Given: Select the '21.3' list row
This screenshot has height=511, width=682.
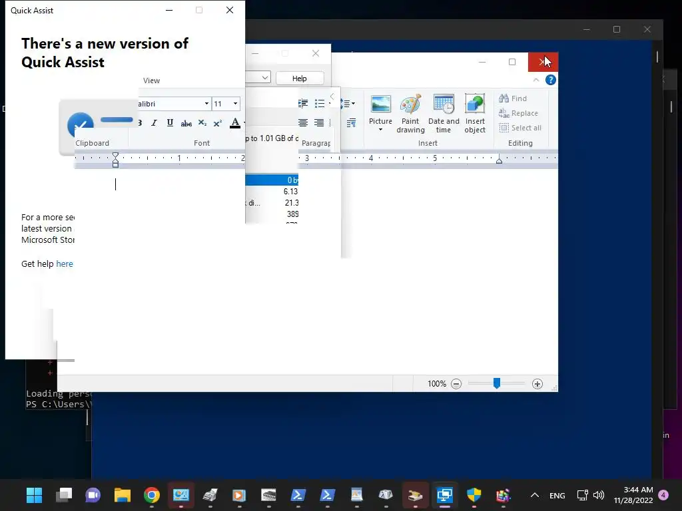Looking at the screenshot, I should pyautogui.click(x=272, y=202).
